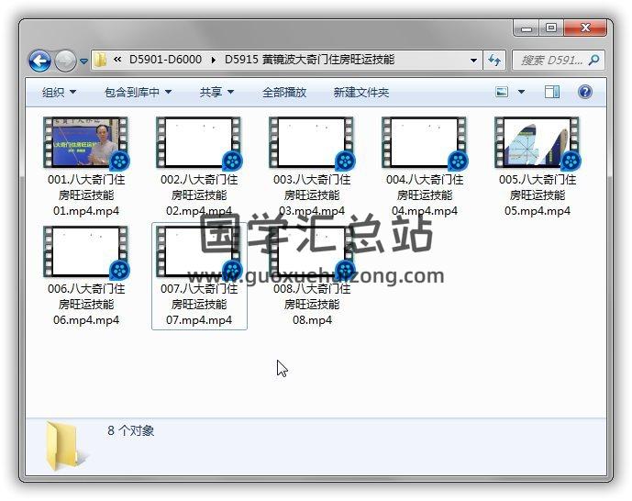Click the magnifier search icon
The height and width of the screenshot is (501, 632).
[593, 61]
